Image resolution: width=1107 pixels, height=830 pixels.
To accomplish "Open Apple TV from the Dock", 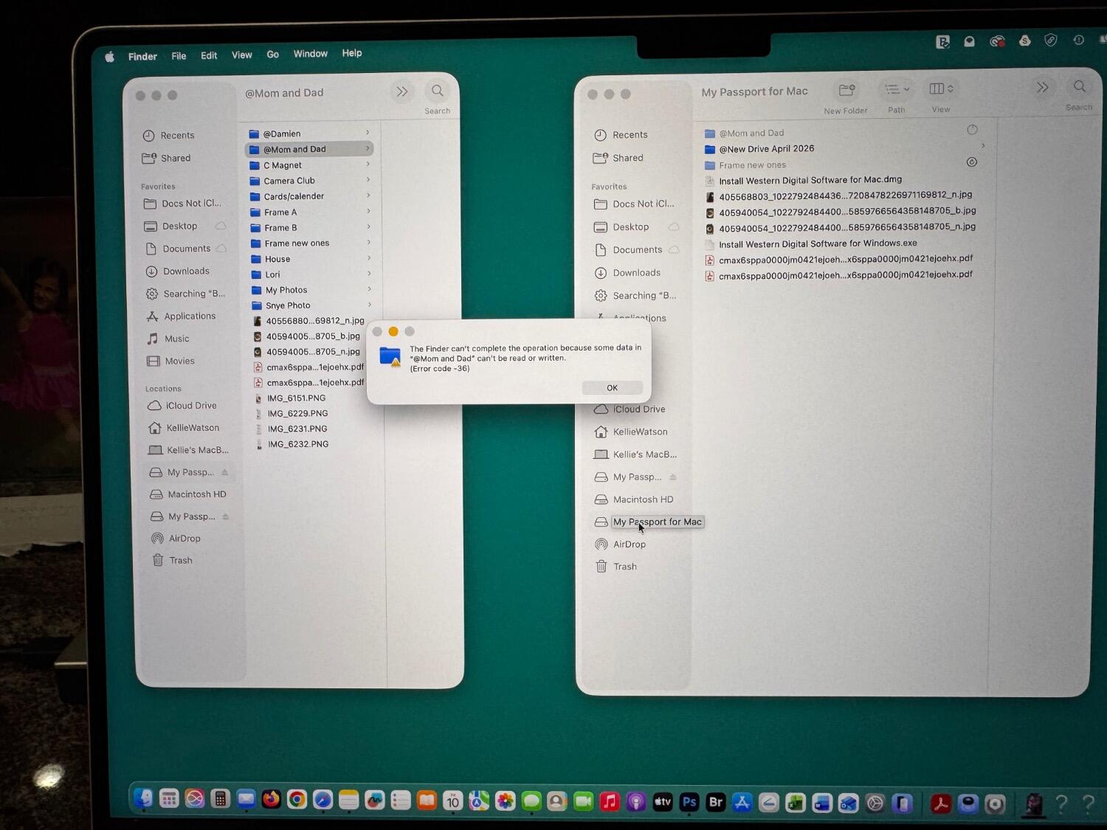I will [663, 802].
